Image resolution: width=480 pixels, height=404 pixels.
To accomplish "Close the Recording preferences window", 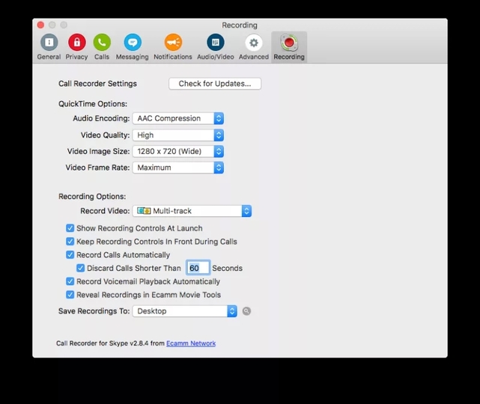I will tap(40, 25).
